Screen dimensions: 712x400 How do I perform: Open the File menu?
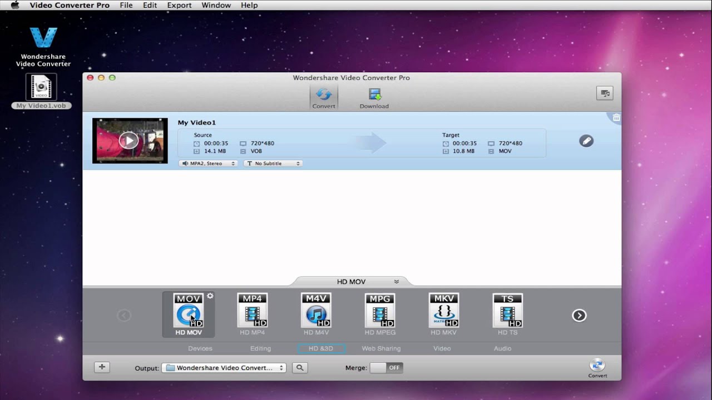(126, 5)
